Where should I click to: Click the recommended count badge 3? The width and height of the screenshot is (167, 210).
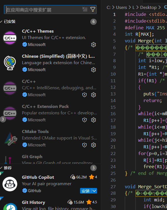pos(93,168)
